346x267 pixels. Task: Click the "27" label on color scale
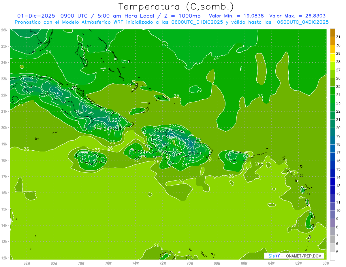click(339, 70)
